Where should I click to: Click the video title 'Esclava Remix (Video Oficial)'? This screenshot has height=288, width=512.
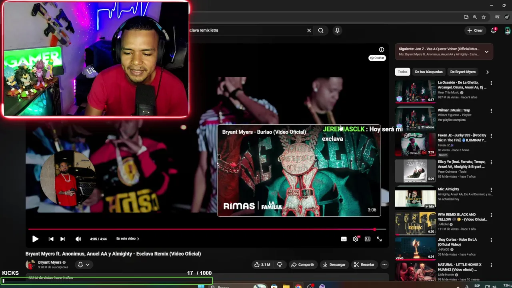pyautogui.click(x=113, y=254)
